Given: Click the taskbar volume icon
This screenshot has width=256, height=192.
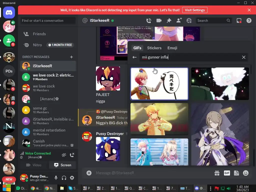Looking at the screenshot, I should pyautogui.click(x=229, y=188).
